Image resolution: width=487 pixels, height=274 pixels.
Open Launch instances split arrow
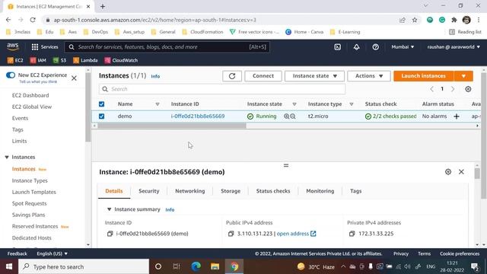[x=463, y=76]
